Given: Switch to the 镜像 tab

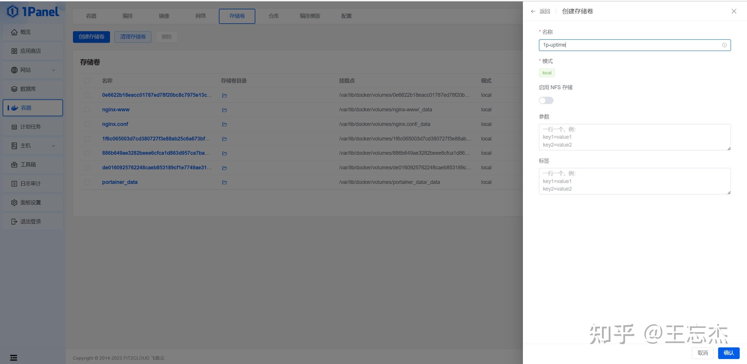Looking at the screenshot, I should pos(164,16).
